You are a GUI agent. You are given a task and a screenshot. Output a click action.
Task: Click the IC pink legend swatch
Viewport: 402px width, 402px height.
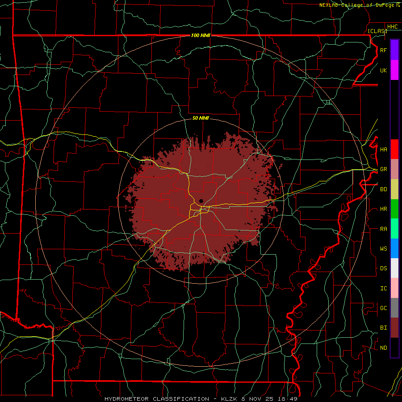click(394, 288)
